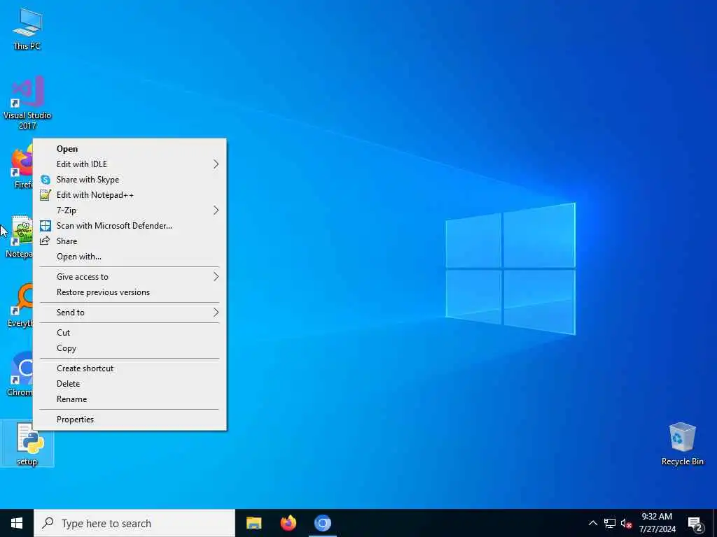Image resolution: width=717 pixels, height=537 pixels.
Task: Click the Skype icon in context menu
Action: tap(46, 180)
